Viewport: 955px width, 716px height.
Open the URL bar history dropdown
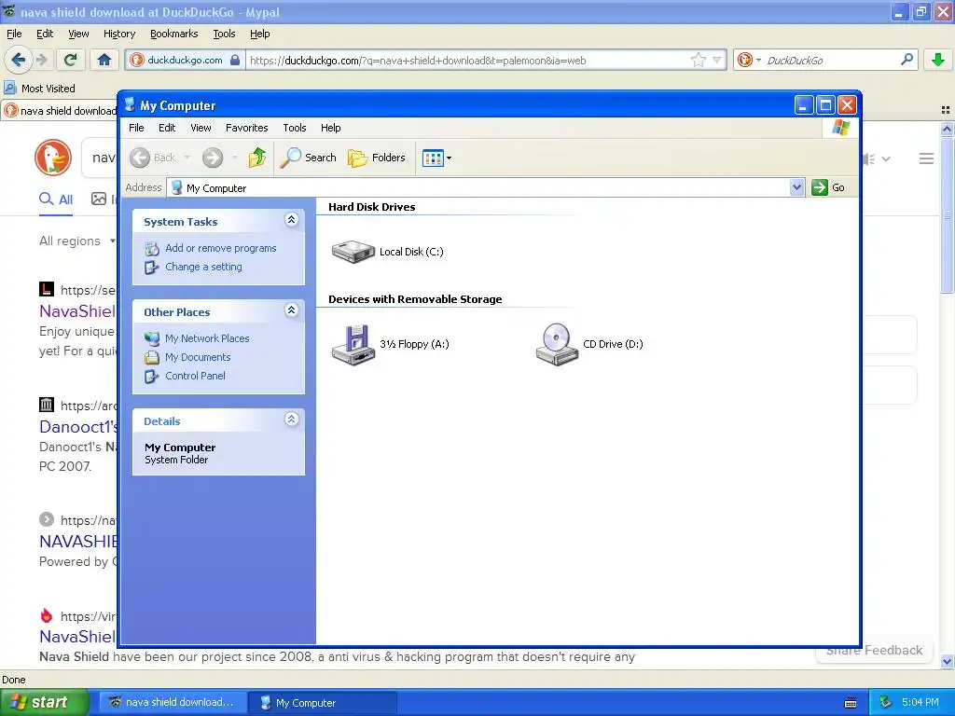tap(717, 61)
